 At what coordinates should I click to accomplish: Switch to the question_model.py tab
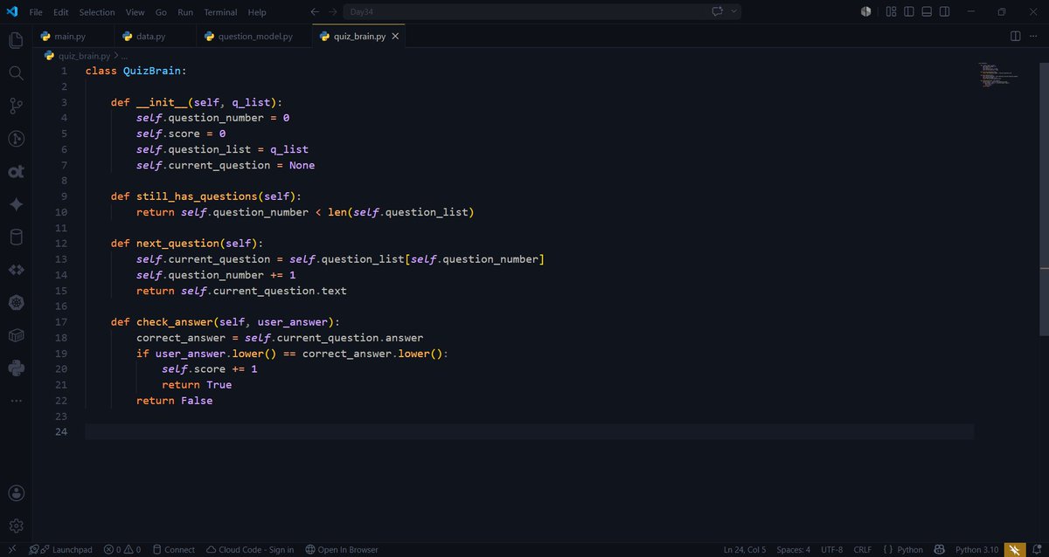pos(254,37)
